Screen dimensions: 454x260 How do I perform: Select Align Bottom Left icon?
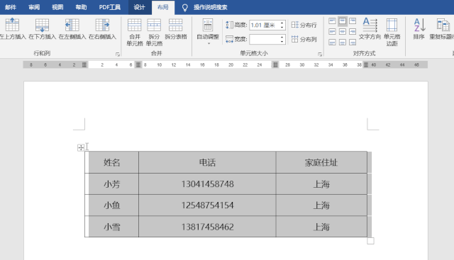pyautogui.click(x=333, y=43)
